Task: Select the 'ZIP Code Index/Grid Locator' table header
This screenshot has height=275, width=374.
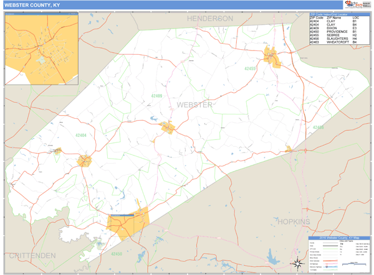Action: click(340, 14)
